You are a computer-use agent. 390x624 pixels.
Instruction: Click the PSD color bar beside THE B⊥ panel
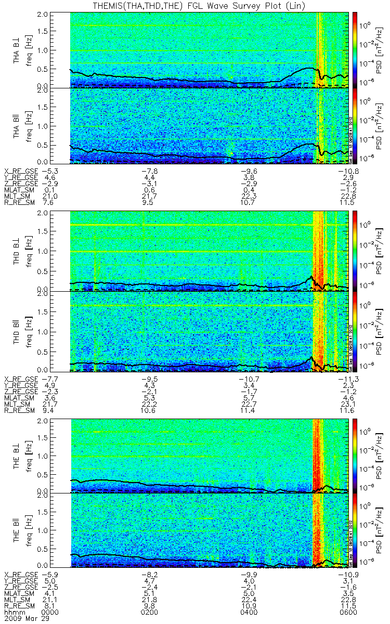tap(355, 456)
